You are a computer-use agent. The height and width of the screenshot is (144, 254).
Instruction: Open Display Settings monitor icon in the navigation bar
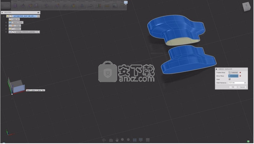pos(141,140)
